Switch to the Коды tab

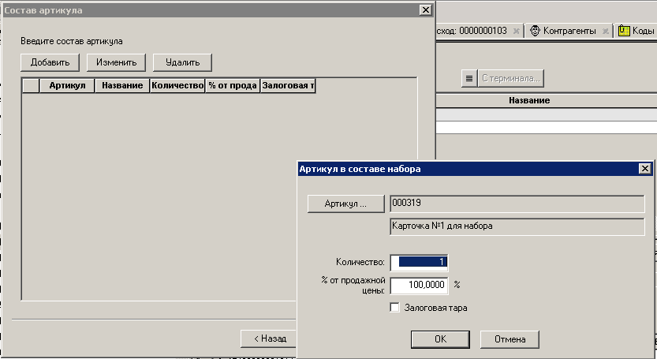tap(636, 31)
